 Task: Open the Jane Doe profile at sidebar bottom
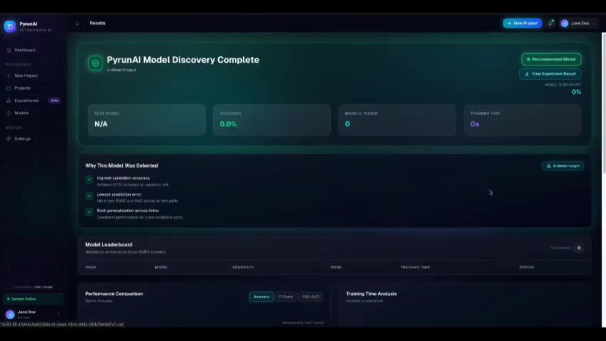[33, 314]
